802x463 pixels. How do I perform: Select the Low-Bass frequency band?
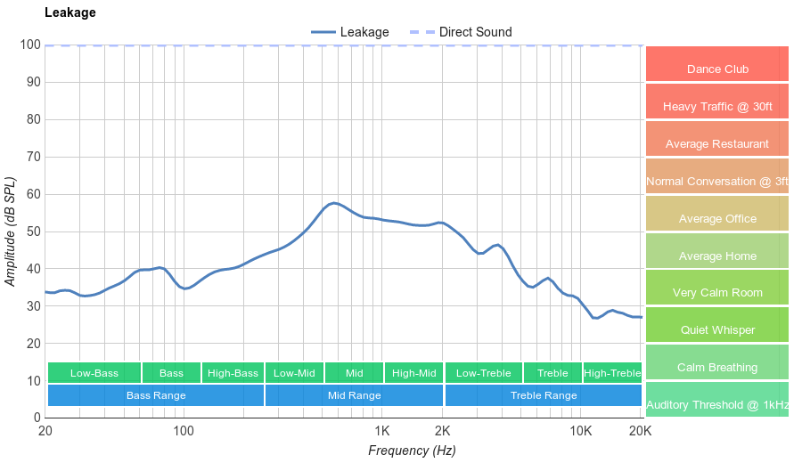(94, 373)
